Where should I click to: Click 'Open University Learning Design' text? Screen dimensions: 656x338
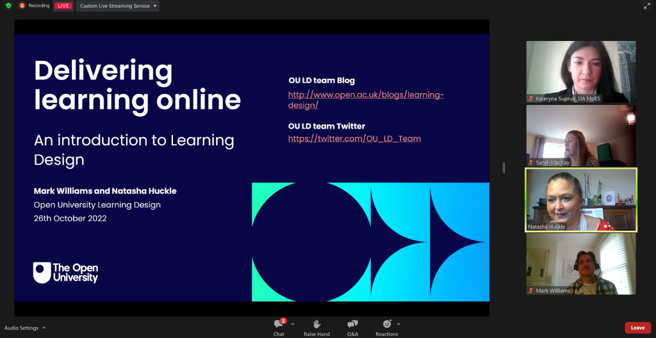[97, 205]
